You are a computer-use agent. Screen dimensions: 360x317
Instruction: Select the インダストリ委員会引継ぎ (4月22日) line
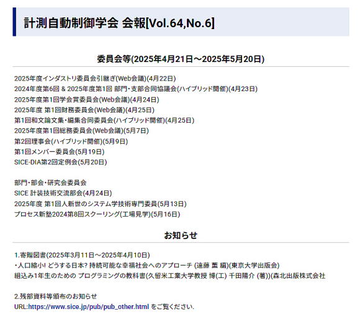click(x=95, y=79)
